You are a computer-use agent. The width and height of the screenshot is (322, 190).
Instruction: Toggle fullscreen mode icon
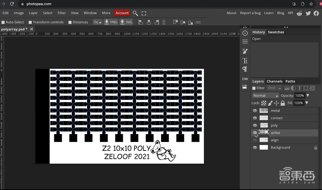click(x=144, y=13)
